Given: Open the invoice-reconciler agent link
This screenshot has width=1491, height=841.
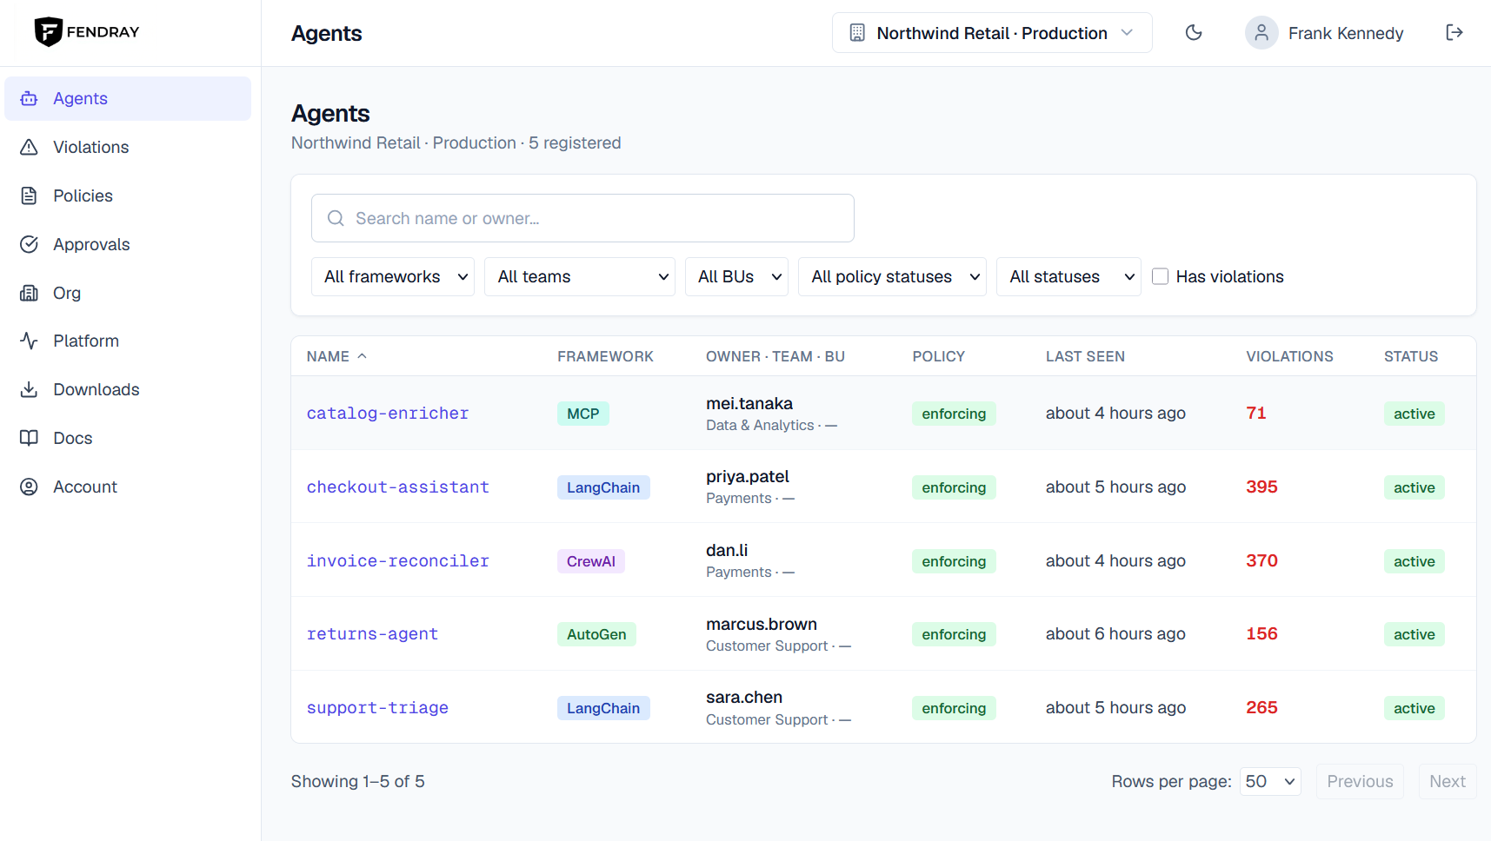Looking at the screenshot, I should [398, 561].
